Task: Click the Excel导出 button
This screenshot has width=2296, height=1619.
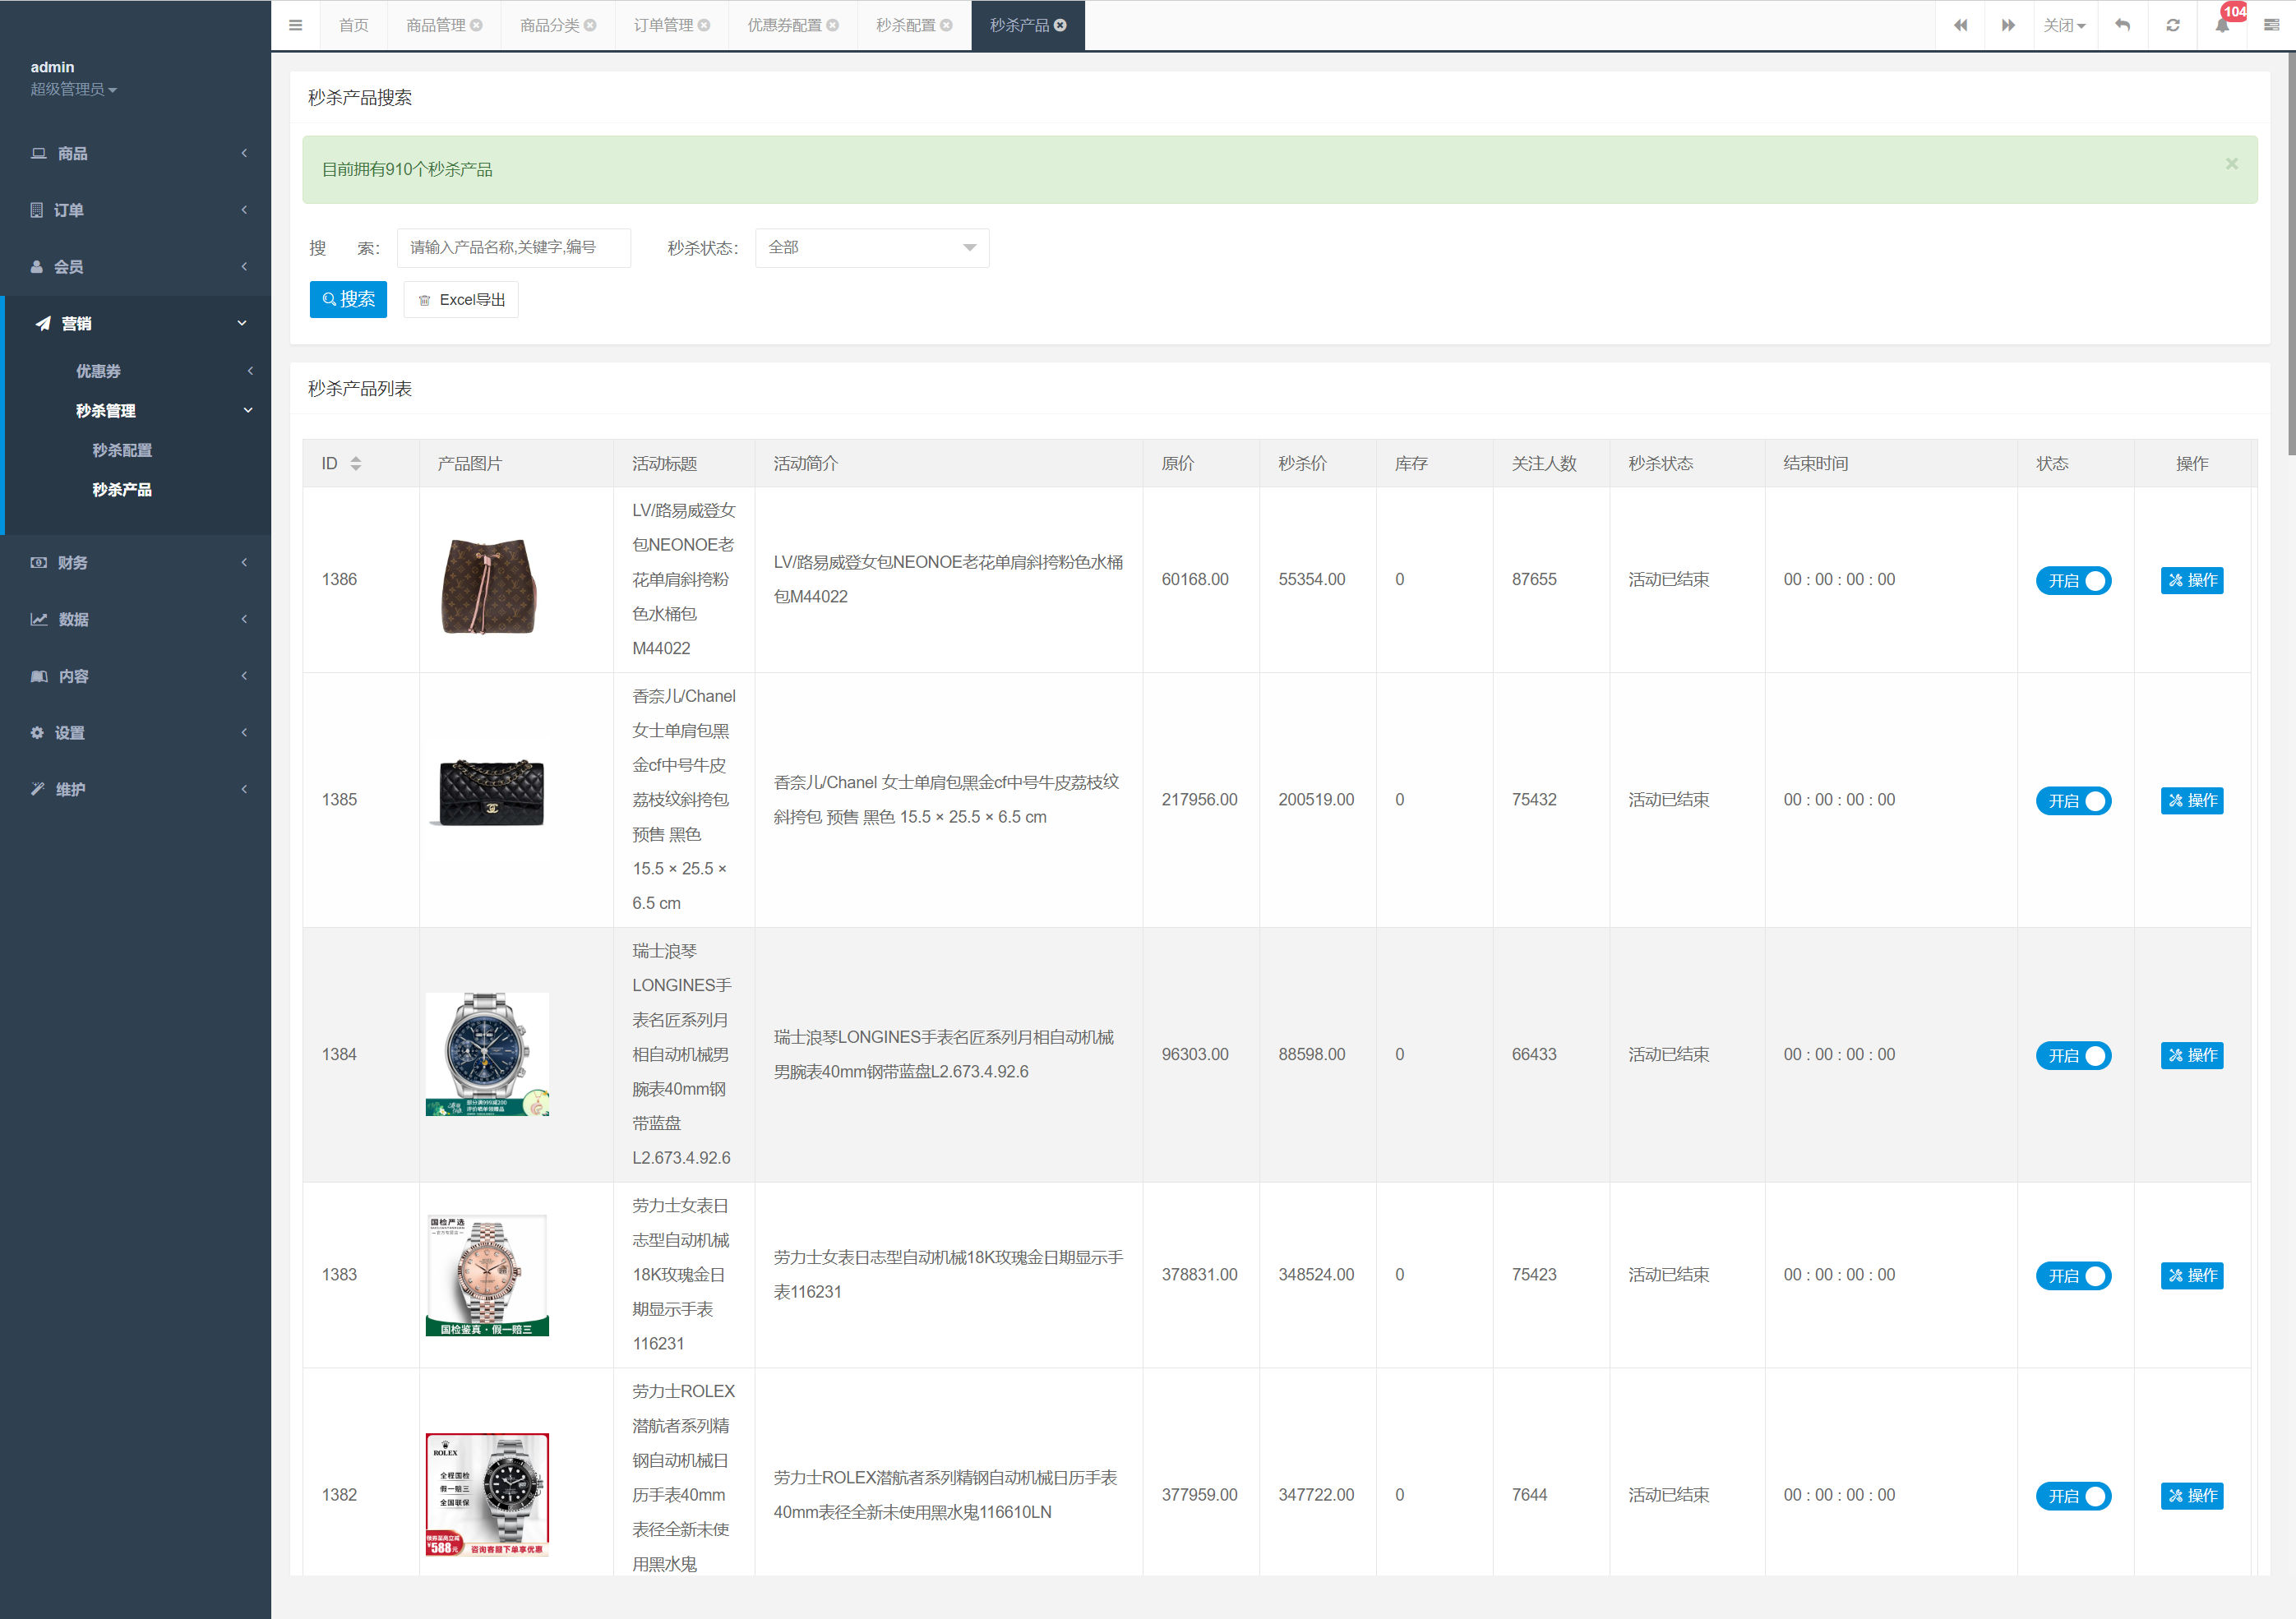Action: tap(461, 299)
